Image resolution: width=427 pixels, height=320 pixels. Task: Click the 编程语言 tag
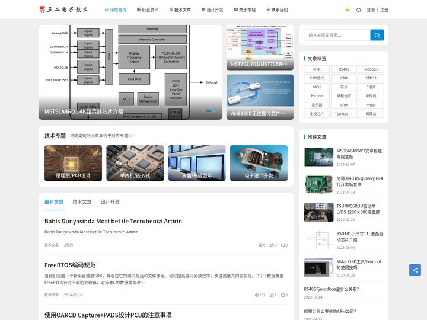coord(343,96)
